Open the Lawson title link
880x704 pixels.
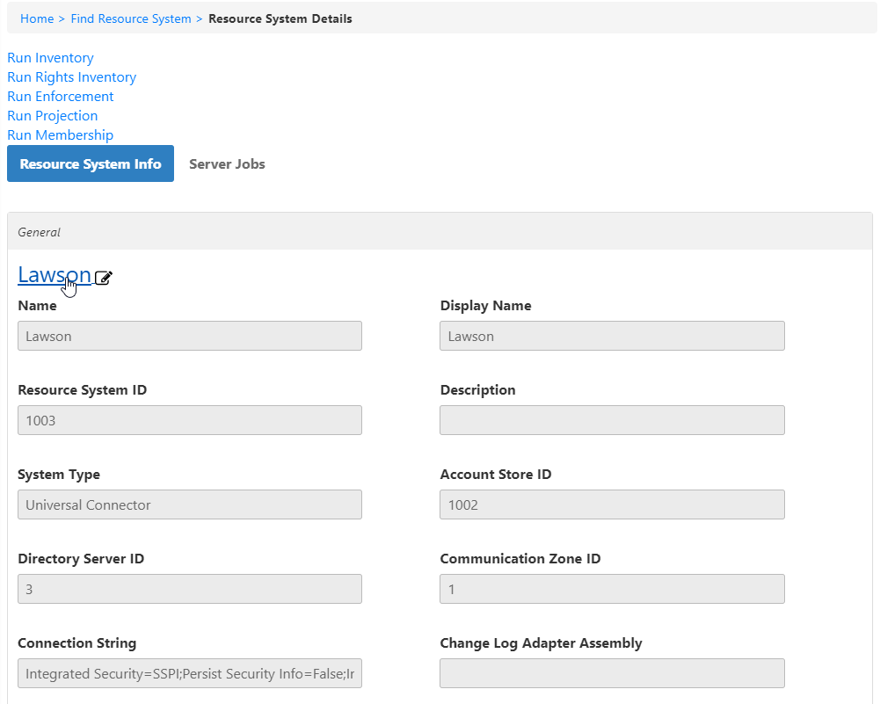[x=54, y=275]
